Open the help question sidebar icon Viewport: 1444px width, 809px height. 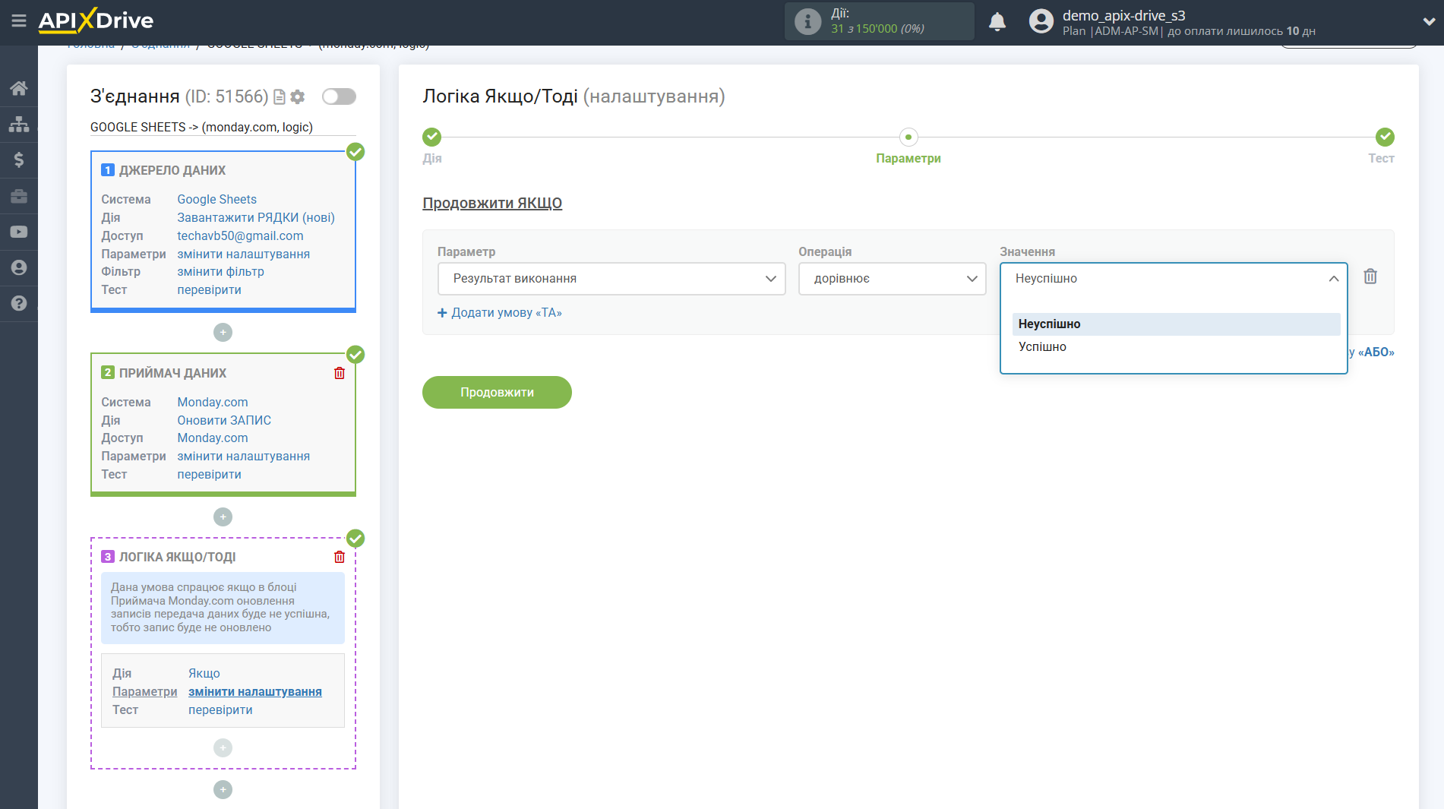click(x=19, y=303)
